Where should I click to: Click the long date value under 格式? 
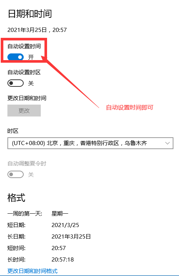71,236
